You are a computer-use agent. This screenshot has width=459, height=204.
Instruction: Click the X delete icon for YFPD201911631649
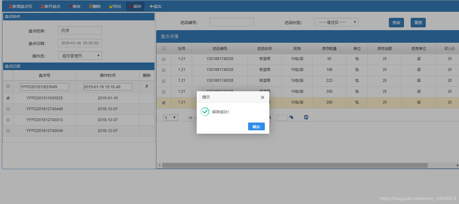click(x=147, y=86)
